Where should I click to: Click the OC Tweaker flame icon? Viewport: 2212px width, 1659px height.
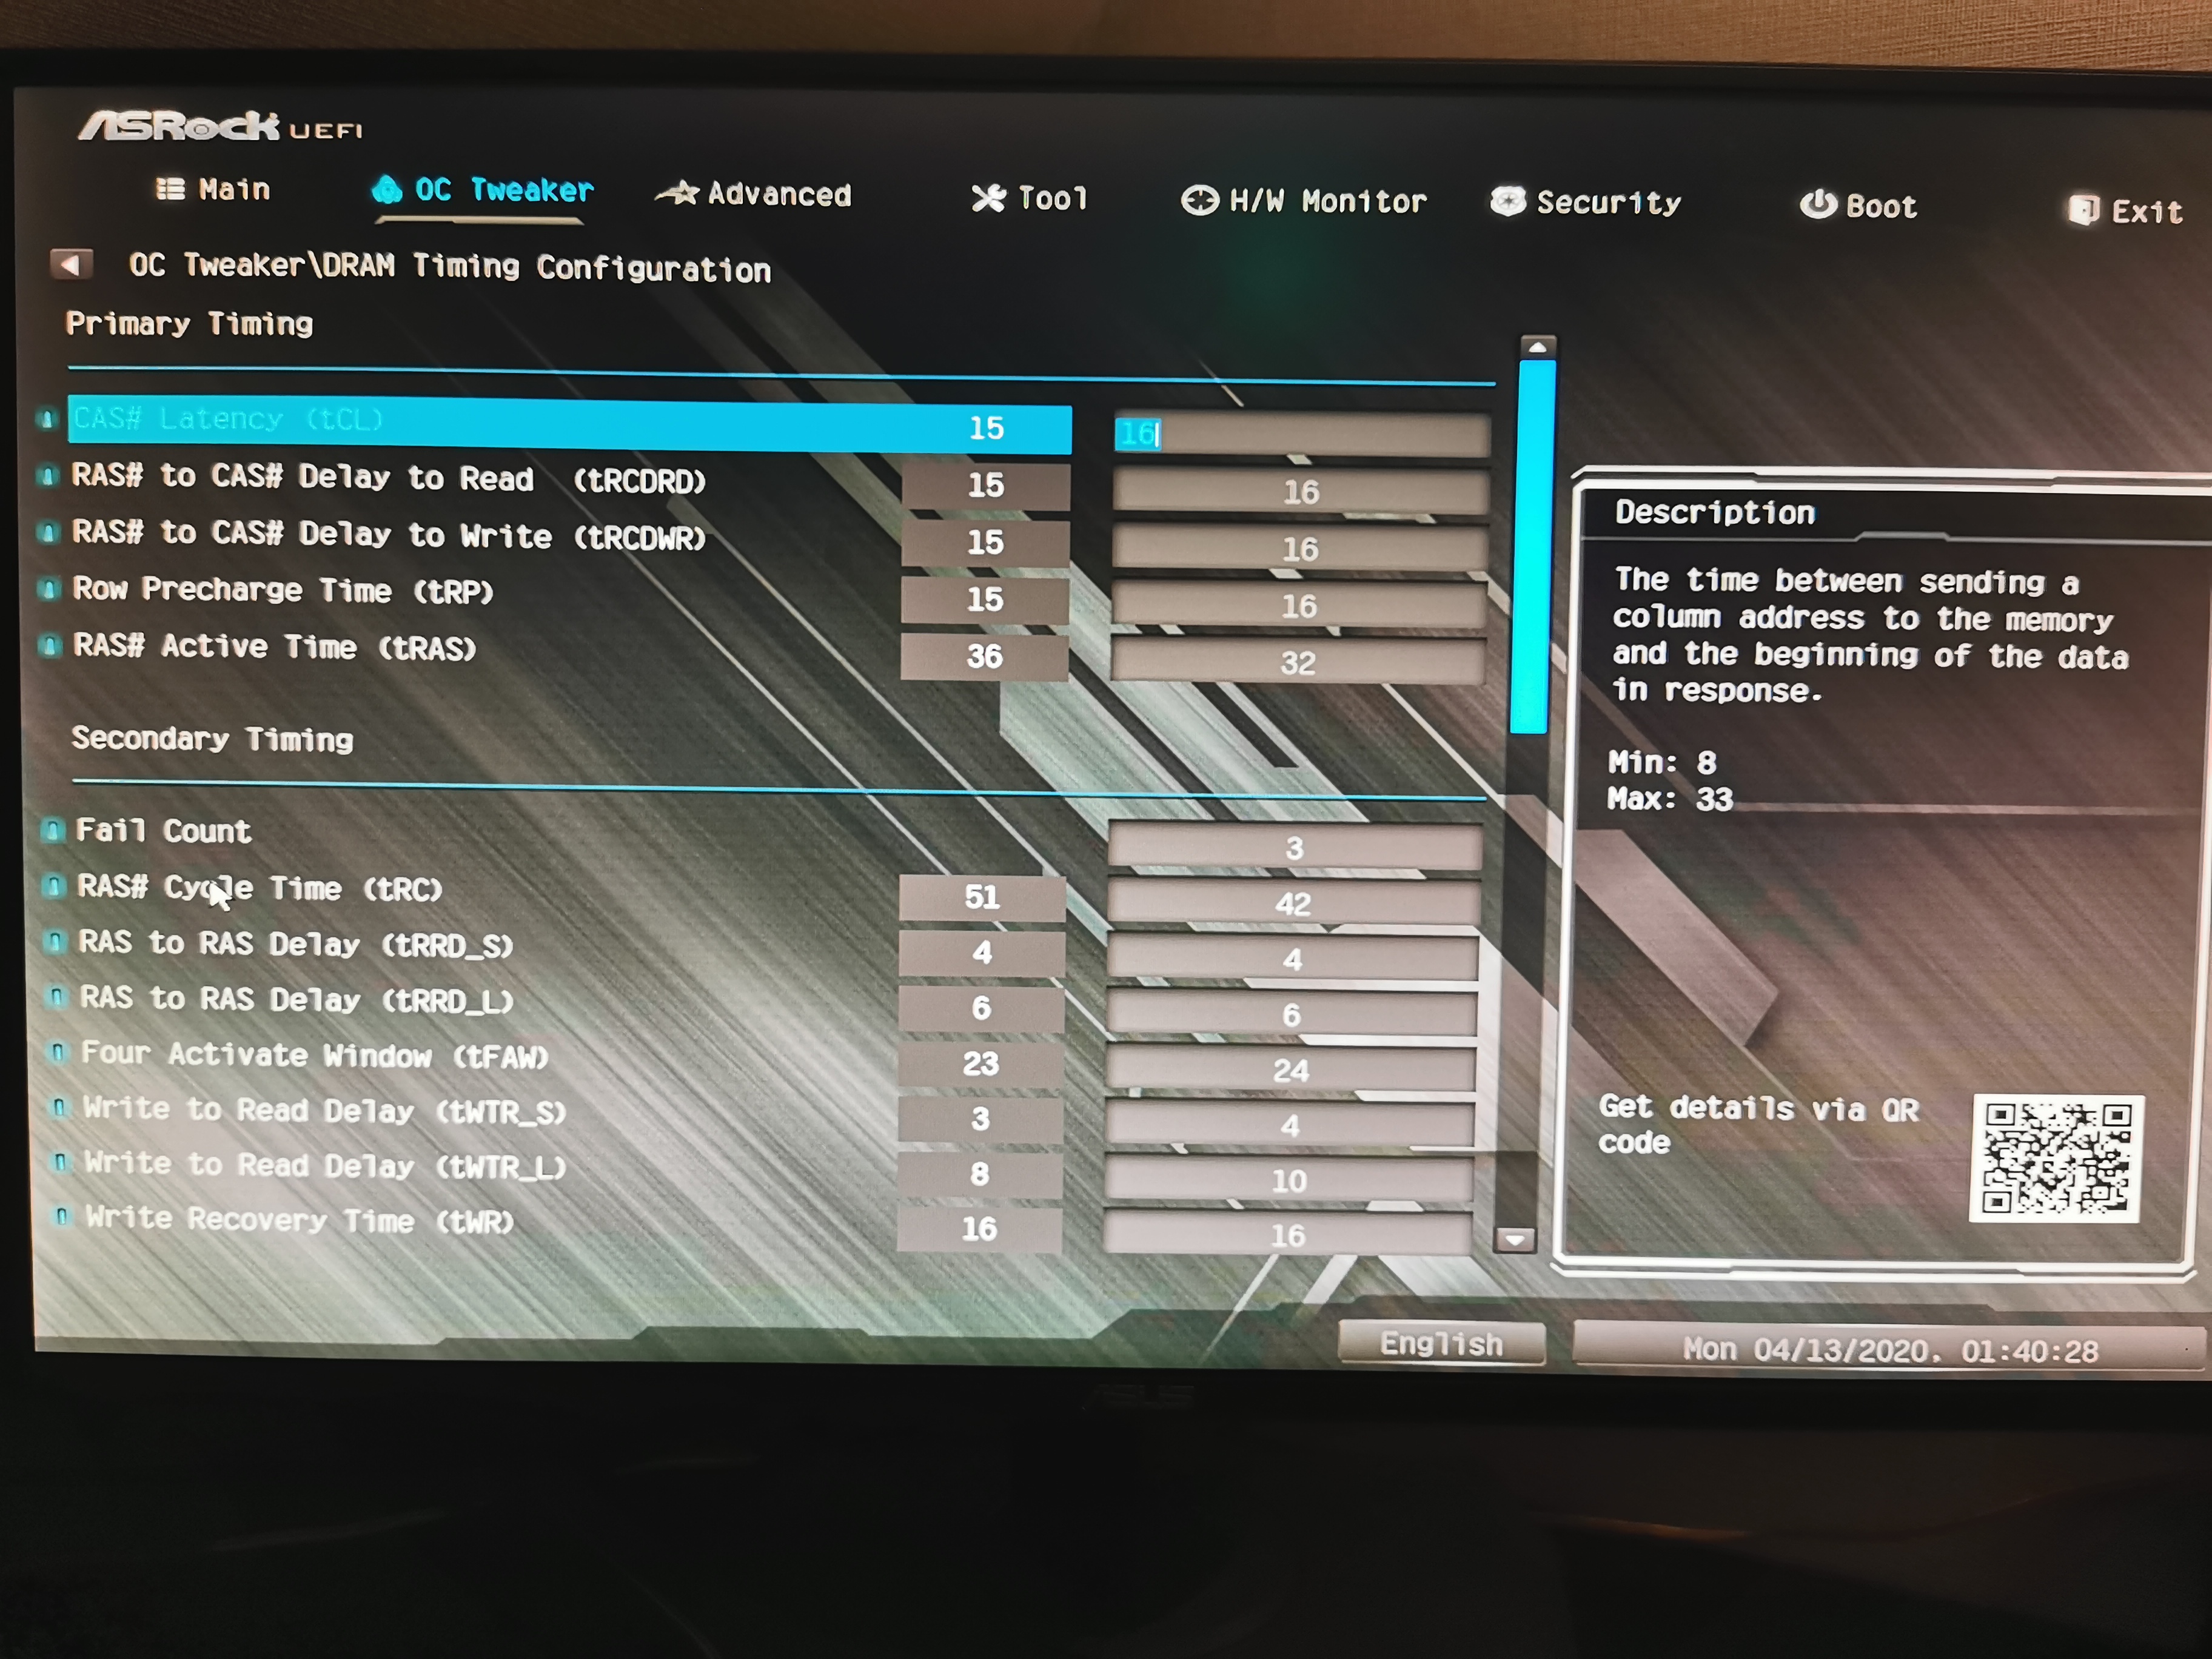pos(387,189)
